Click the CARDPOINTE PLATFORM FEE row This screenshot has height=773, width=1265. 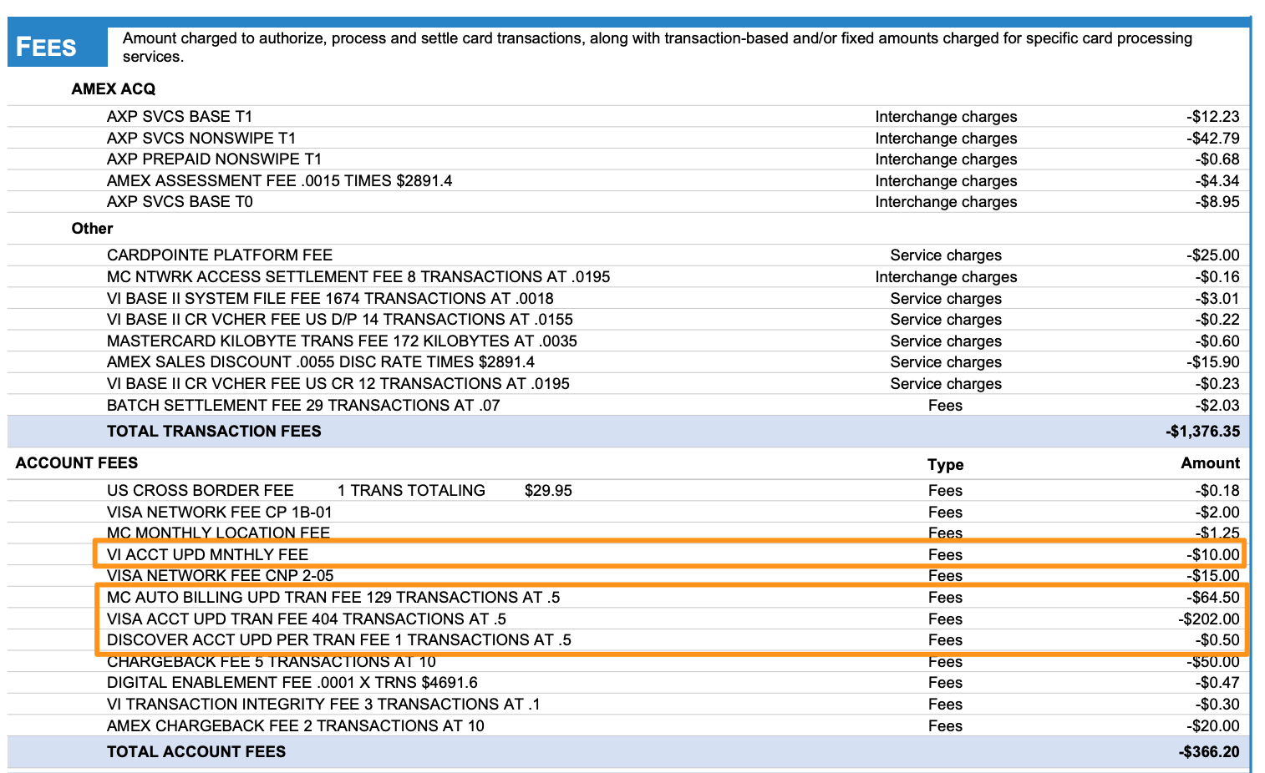tap(219, 255)
